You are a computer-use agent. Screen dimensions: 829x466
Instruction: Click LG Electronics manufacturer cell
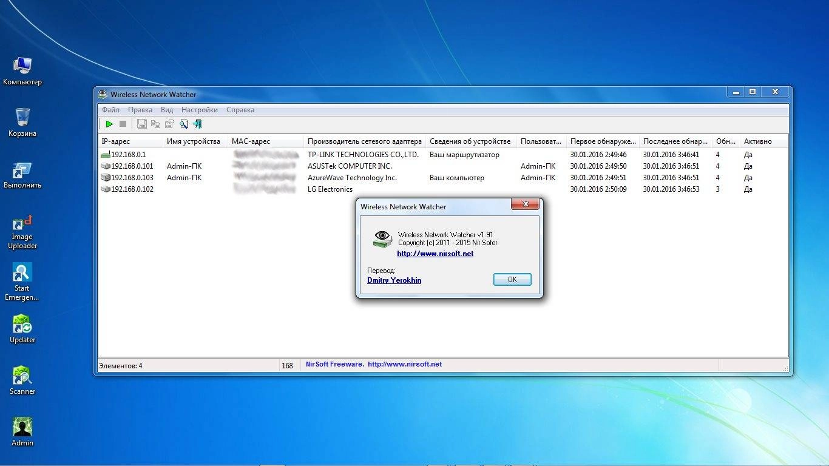(x=330, y=189)
